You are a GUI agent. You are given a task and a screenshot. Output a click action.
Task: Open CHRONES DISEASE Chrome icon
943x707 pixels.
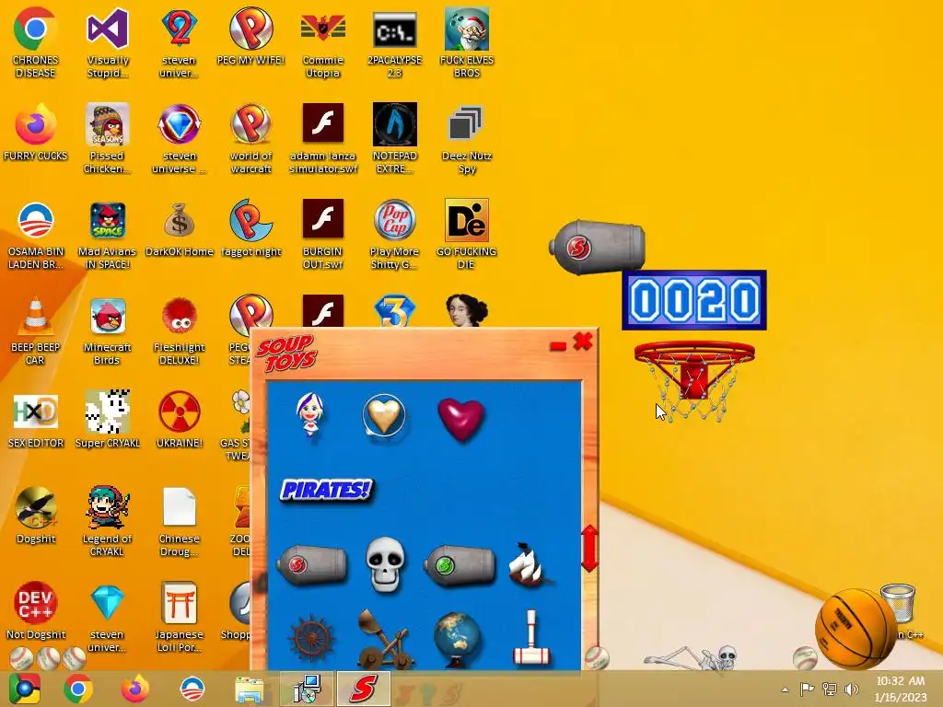coord(35,42)
